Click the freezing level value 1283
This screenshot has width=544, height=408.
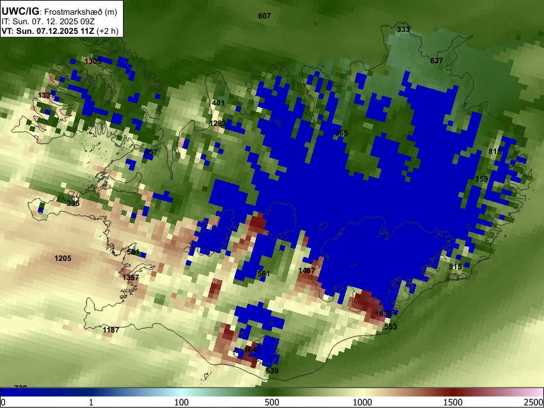(x=218, y=123)
